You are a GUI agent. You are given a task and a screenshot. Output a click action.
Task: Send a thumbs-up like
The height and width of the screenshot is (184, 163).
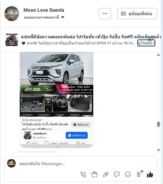[150, 174]
